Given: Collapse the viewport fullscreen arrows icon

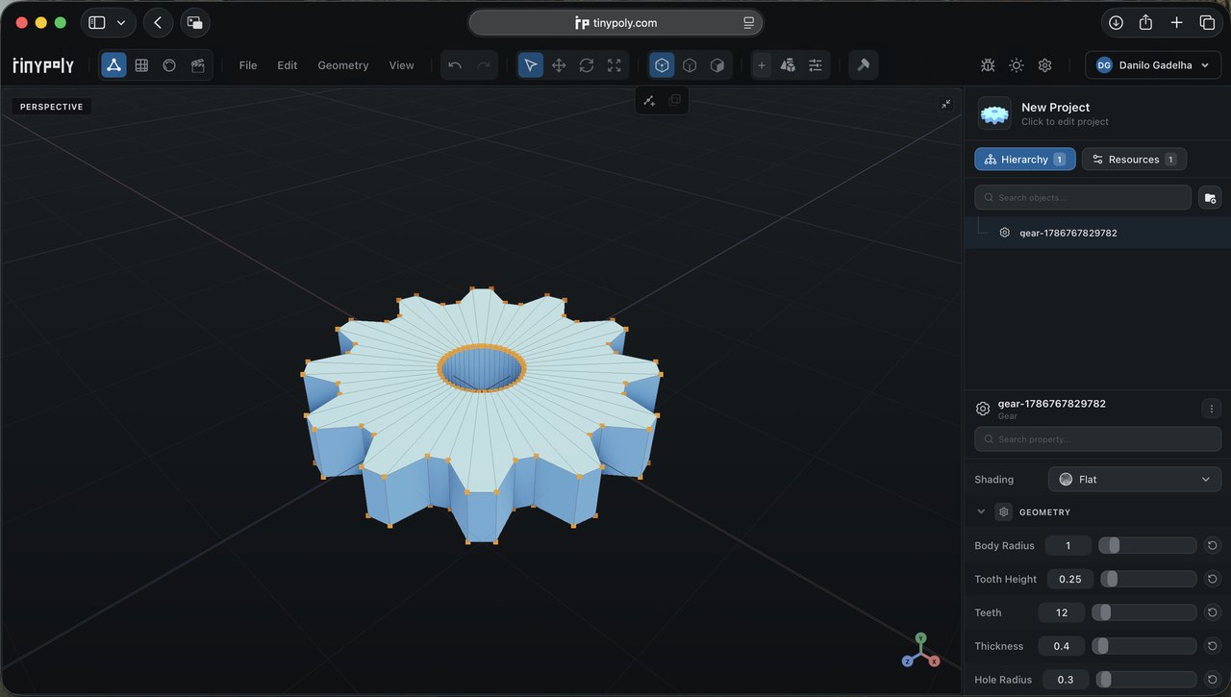Looking at the screenshot, I should point(946,104).
